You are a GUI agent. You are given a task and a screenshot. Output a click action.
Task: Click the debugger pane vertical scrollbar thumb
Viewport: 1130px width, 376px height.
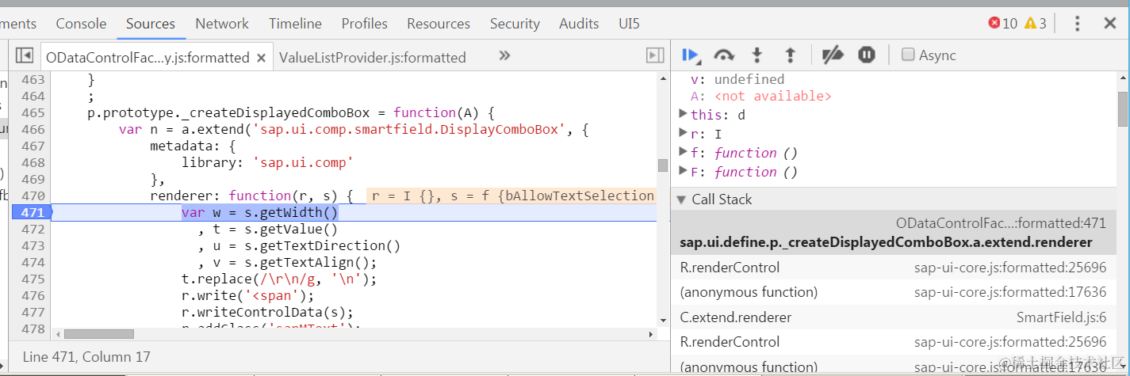1122,108
